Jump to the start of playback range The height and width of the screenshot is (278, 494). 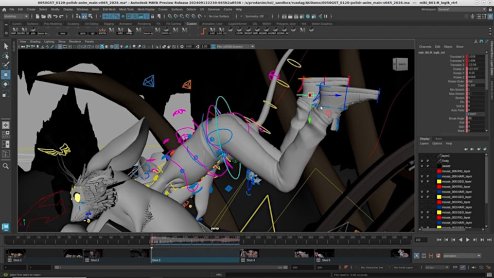(x=438, y=240)
